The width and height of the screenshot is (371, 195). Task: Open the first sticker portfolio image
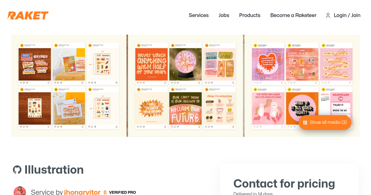[x=69, y=86]
